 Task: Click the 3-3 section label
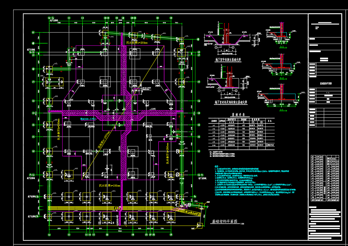(x=282, y=47)
